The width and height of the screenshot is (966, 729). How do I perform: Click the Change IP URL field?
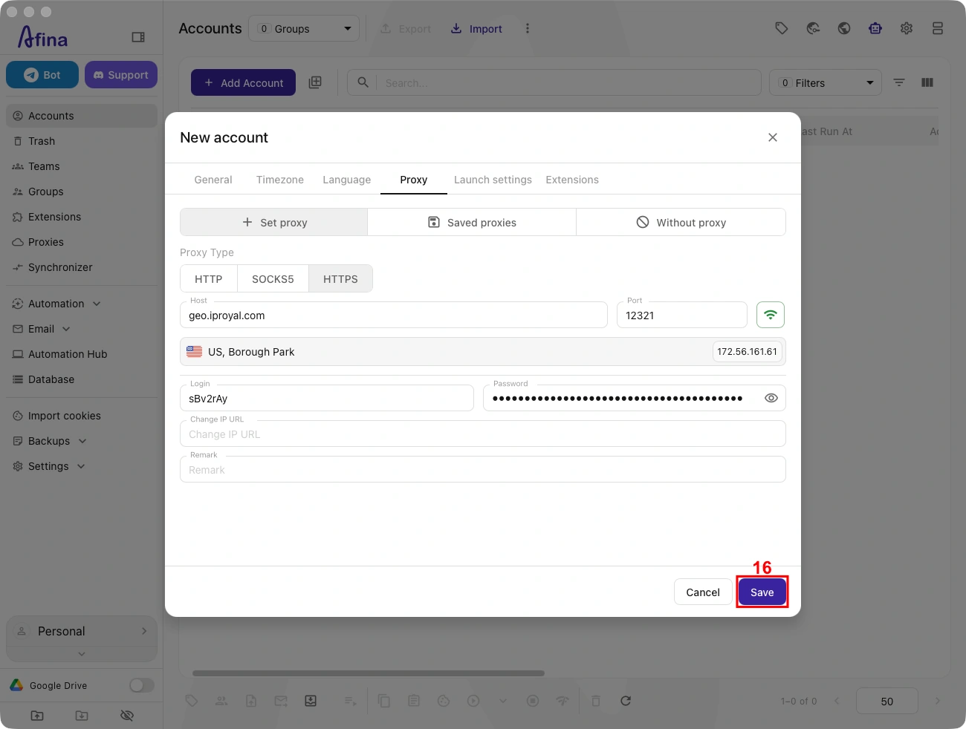click(x=483, y=434)
